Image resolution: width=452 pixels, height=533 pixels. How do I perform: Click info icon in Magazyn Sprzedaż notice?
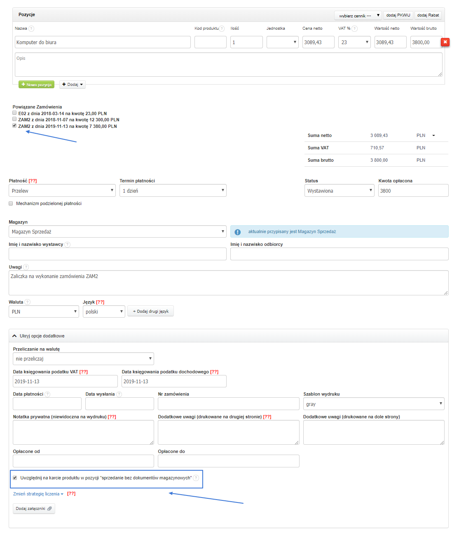click(238, 232)
